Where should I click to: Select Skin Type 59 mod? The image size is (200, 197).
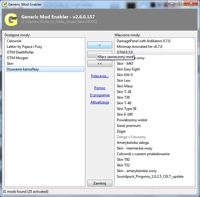[x=155, y=109]
